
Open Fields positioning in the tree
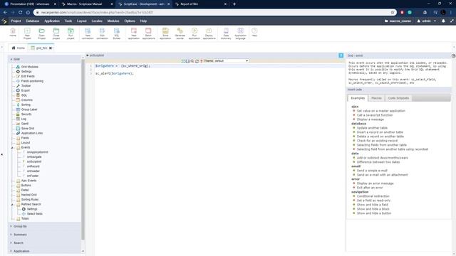[32, 81]
